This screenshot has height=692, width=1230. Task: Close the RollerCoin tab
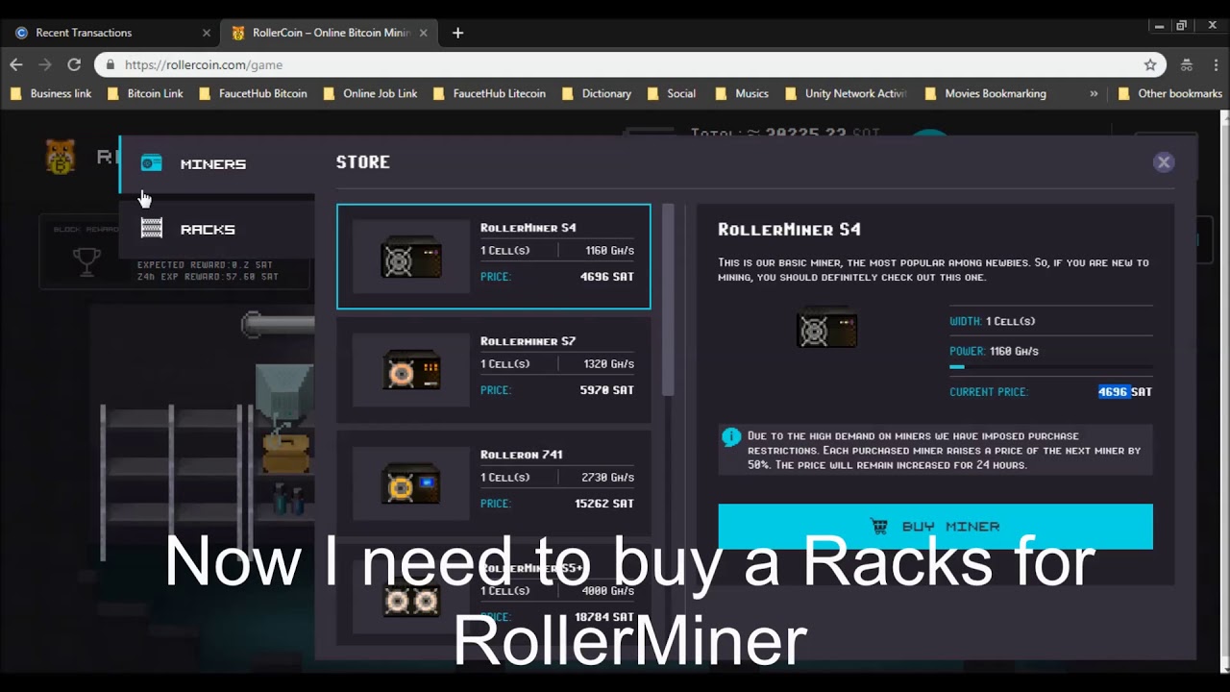coord(423,33)
